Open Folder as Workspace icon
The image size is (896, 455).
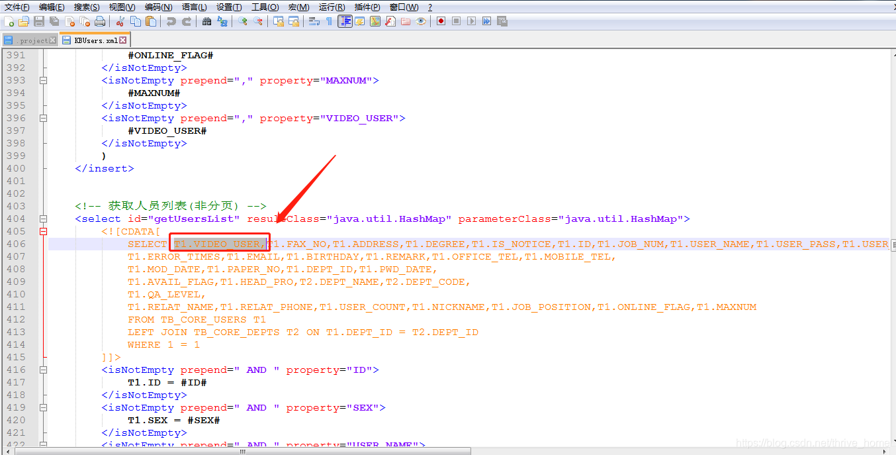tap(405, 21)
